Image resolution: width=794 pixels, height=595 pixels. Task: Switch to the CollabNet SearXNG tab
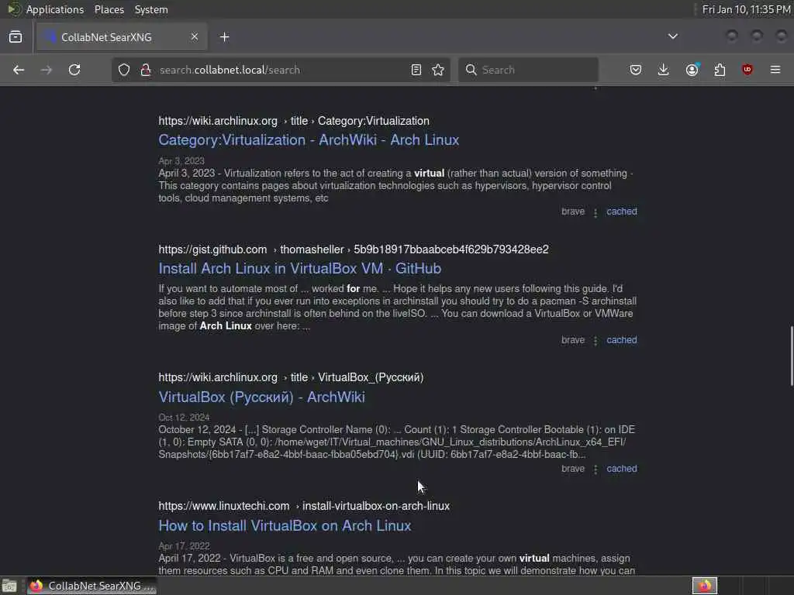[122, 37]
